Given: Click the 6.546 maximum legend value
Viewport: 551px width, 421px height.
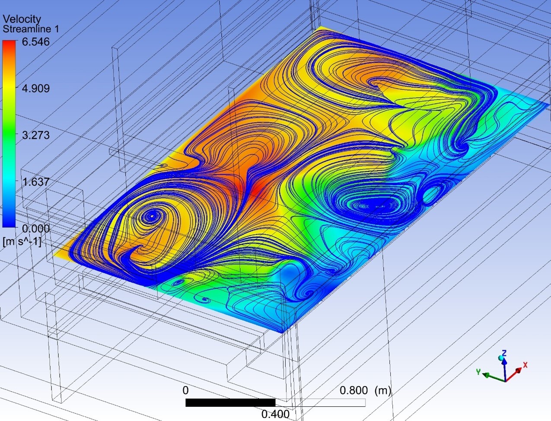Looking at the screenshot, I should [x=36, y=42].
